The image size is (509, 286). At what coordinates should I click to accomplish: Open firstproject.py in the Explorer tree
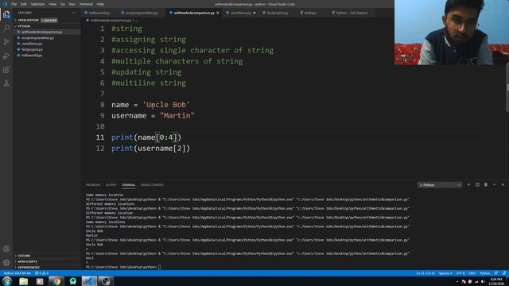[32, 49]
